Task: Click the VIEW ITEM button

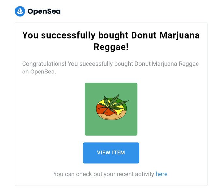Action: (111, 153)
